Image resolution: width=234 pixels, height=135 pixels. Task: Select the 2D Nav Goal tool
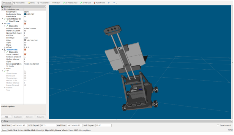(85, 3)
